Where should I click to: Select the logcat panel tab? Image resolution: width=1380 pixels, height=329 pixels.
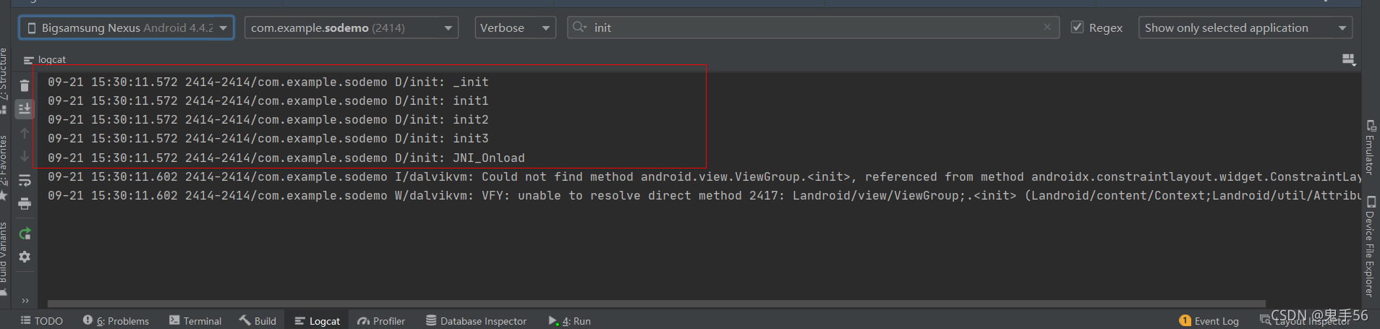45,59
